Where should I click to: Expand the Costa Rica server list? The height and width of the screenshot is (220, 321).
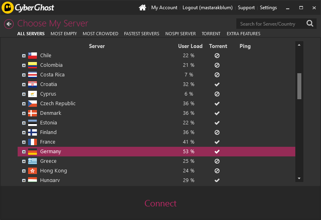(x=24, y=75)
